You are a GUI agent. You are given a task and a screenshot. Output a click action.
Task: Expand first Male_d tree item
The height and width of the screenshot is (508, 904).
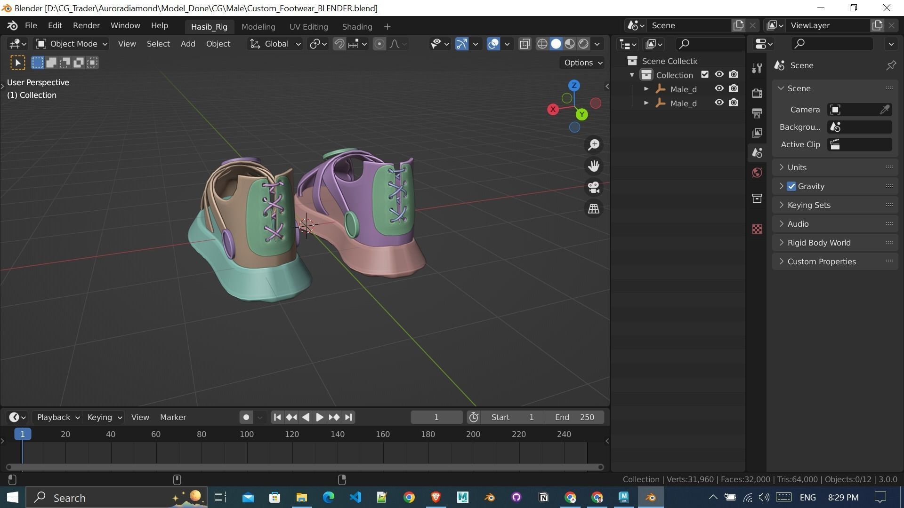[x=646, y=89]
